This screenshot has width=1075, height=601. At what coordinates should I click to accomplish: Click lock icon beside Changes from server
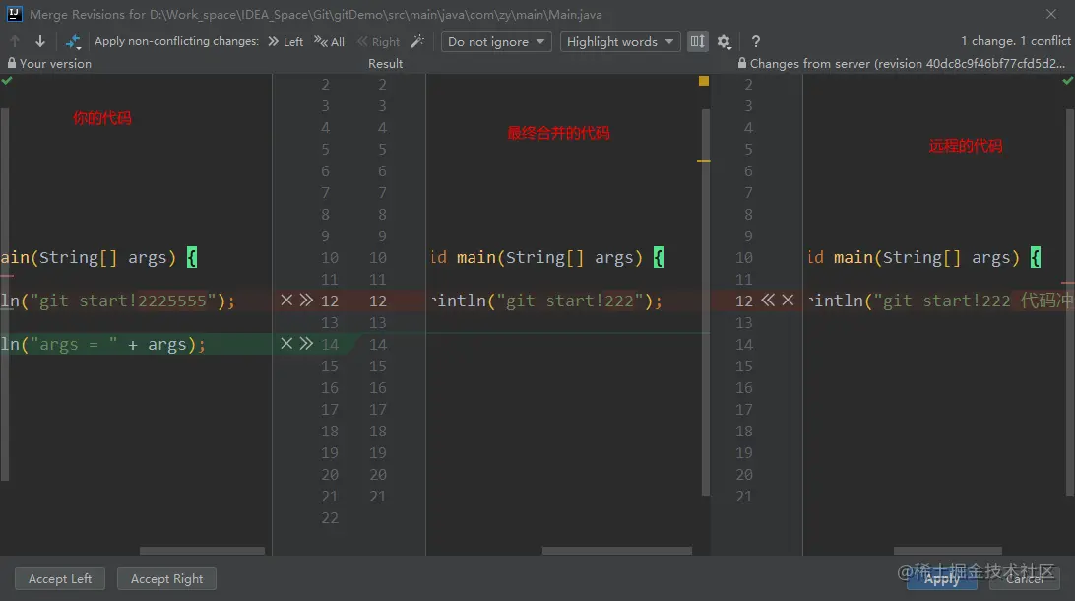742,63
